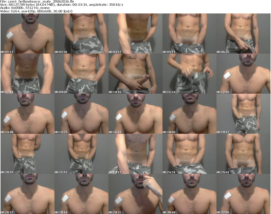Open the frame stamped 00:20:35
The height and width of the screenshot is (214, 271).
point(28,154)
